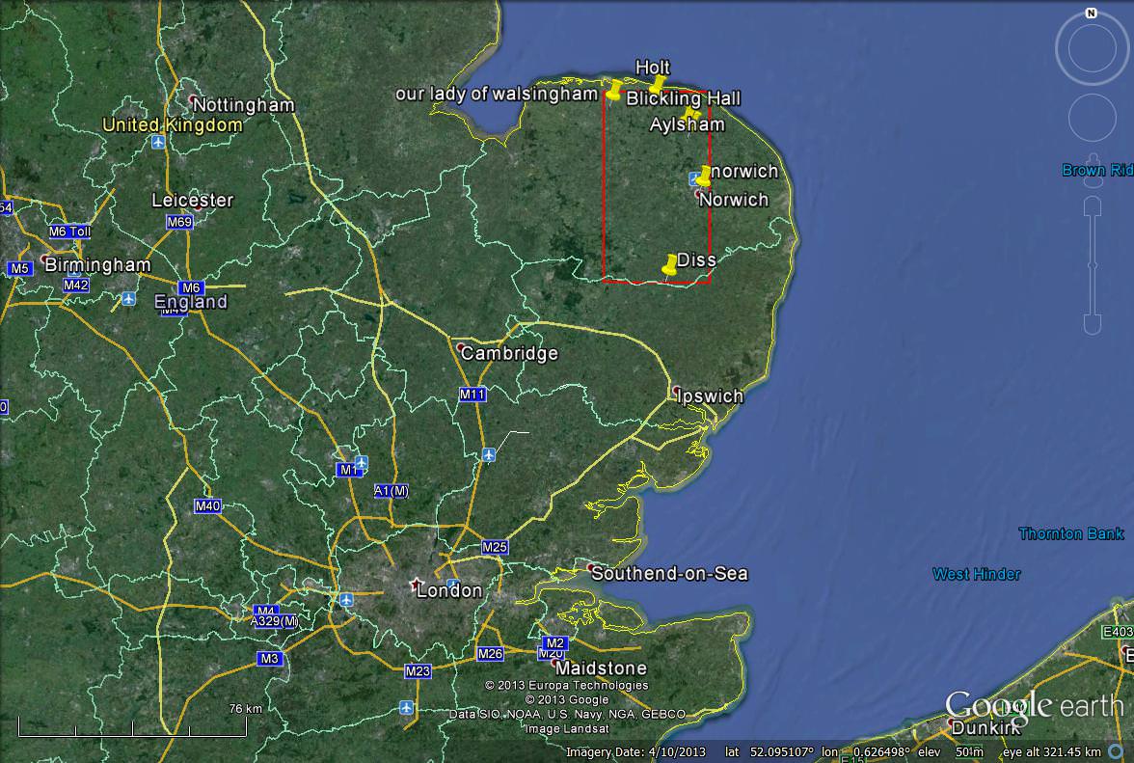Click the airport icon west of London

346,600
